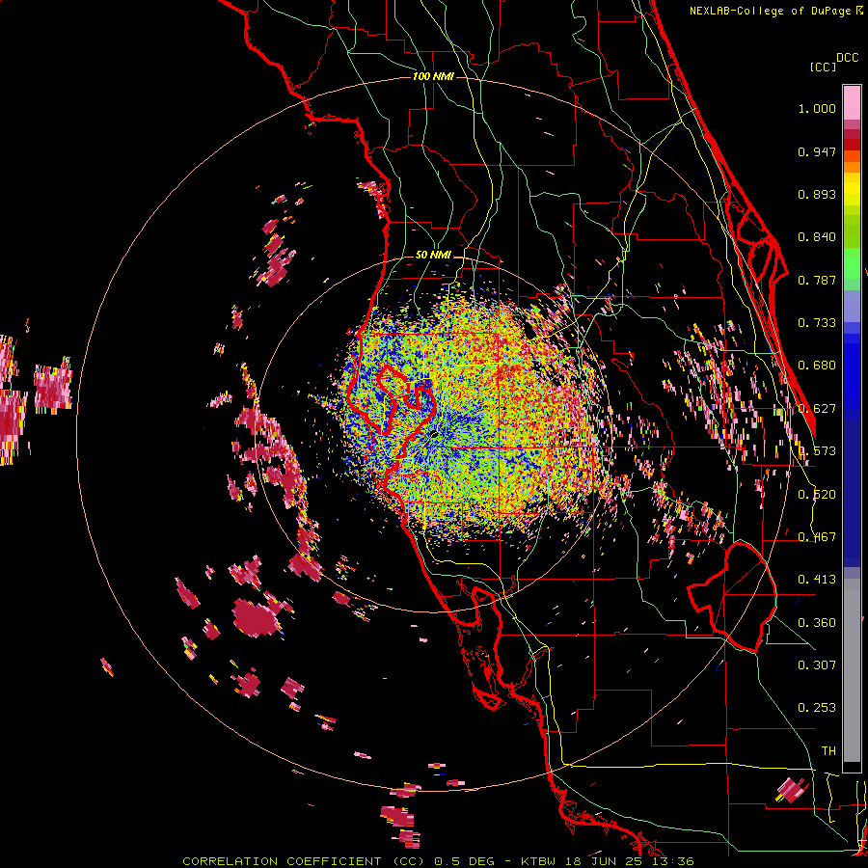The height and width of the screenshot is (868, 868).
Task: Pick the lavender segment of the color bar
Action: point(852,306)
